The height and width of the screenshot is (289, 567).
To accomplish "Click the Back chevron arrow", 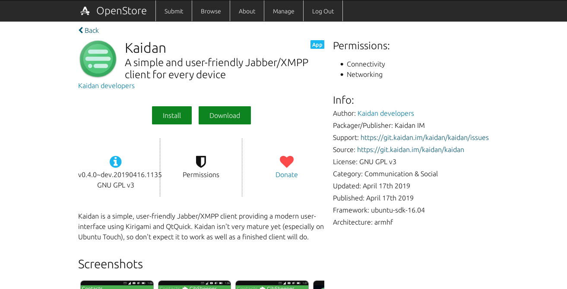I will [x=81, y=30].
